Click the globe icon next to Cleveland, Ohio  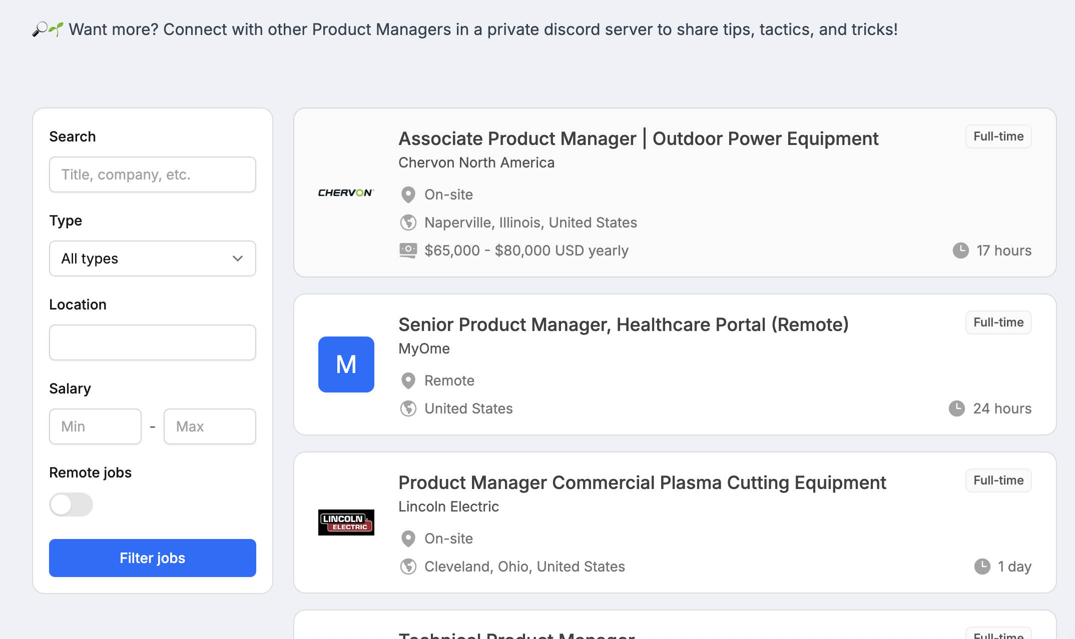[x=408, y=566]
